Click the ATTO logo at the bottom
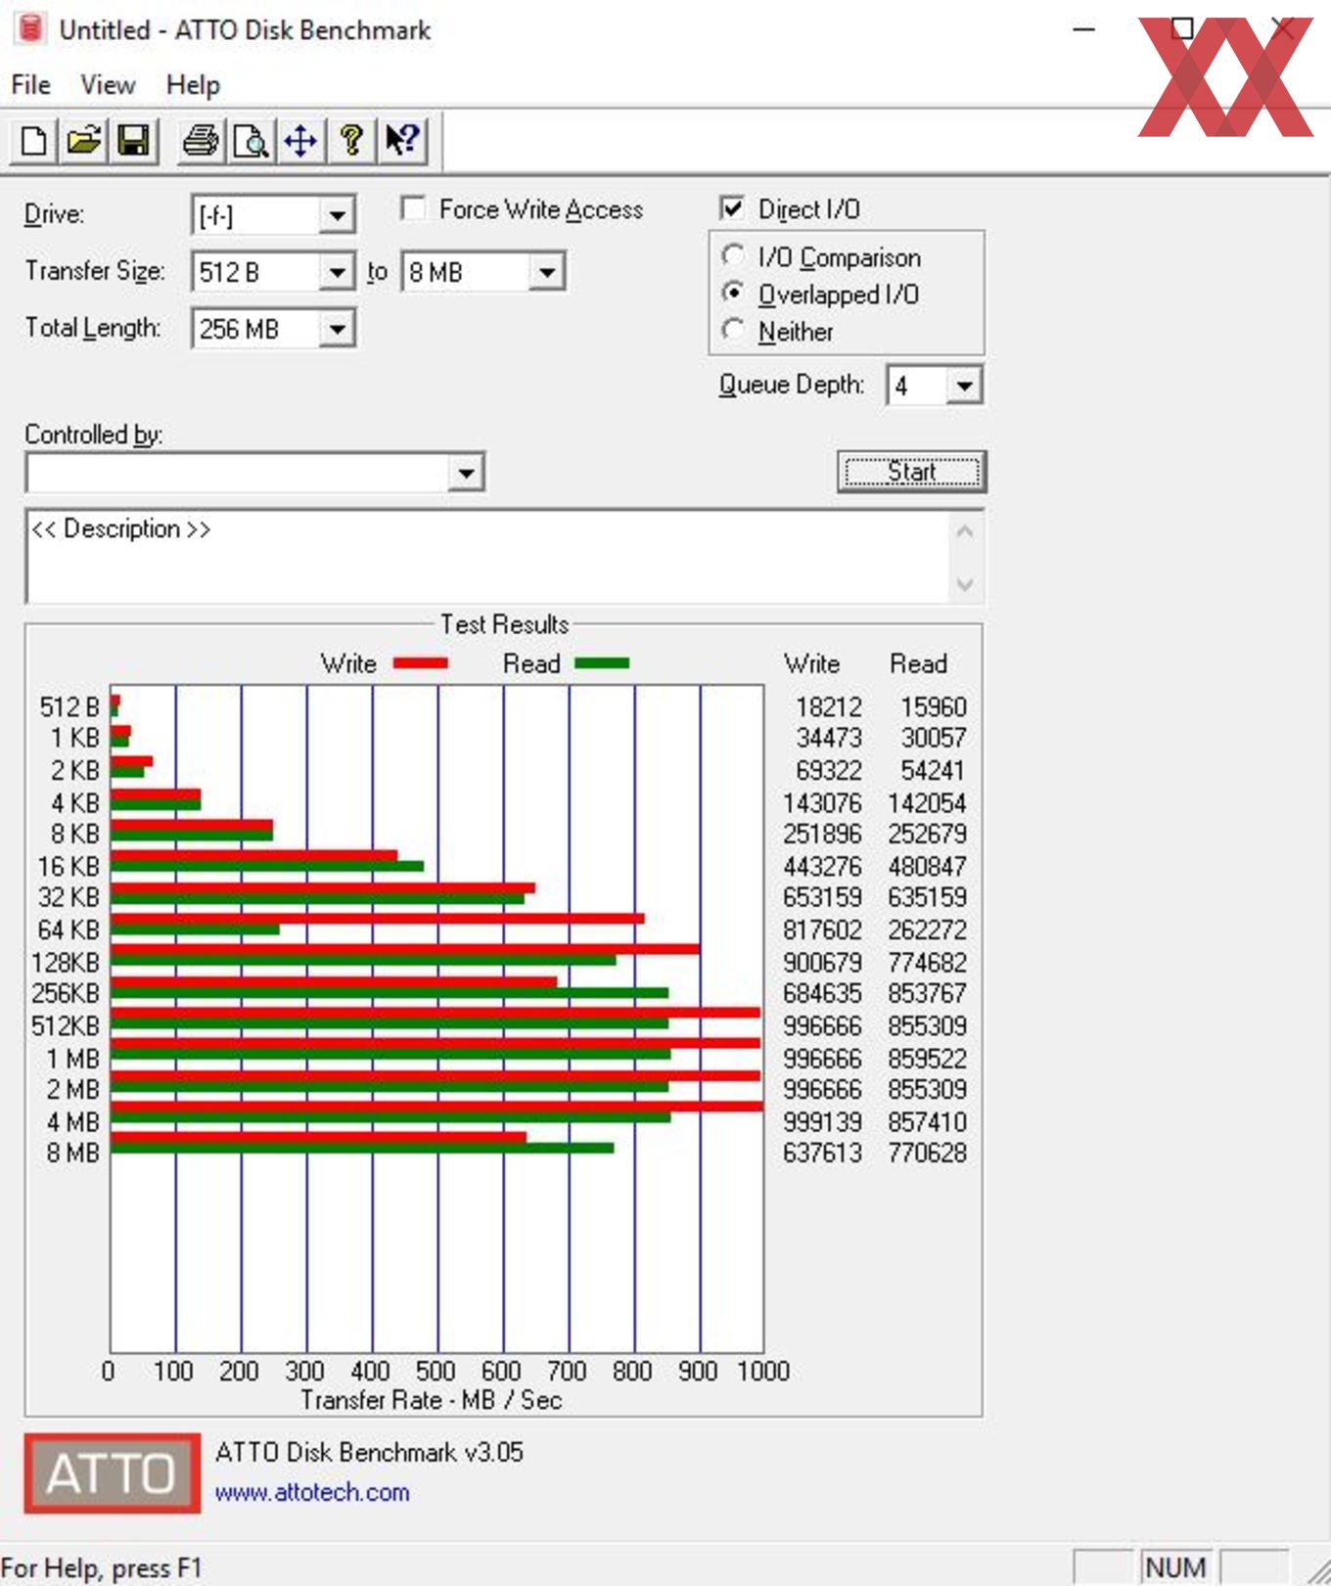Viewport: 1331px width, 1586px height. coord(112,1473)
